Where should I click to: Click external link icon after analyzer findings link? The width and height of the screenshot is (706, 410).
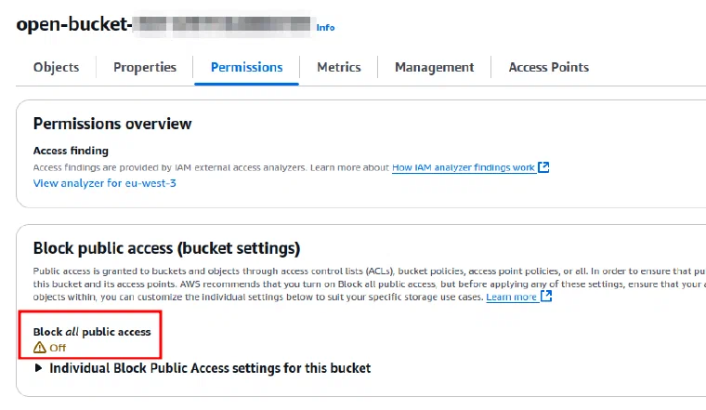pos(544,167)
